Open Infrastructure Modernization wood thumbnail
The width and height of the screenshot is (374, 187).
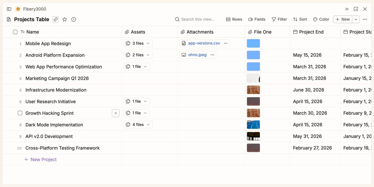click(253, 90)
